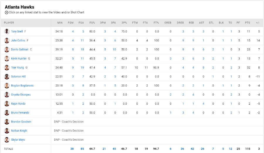View Trae Young's 9 field goals made

[x=73, y=67]
